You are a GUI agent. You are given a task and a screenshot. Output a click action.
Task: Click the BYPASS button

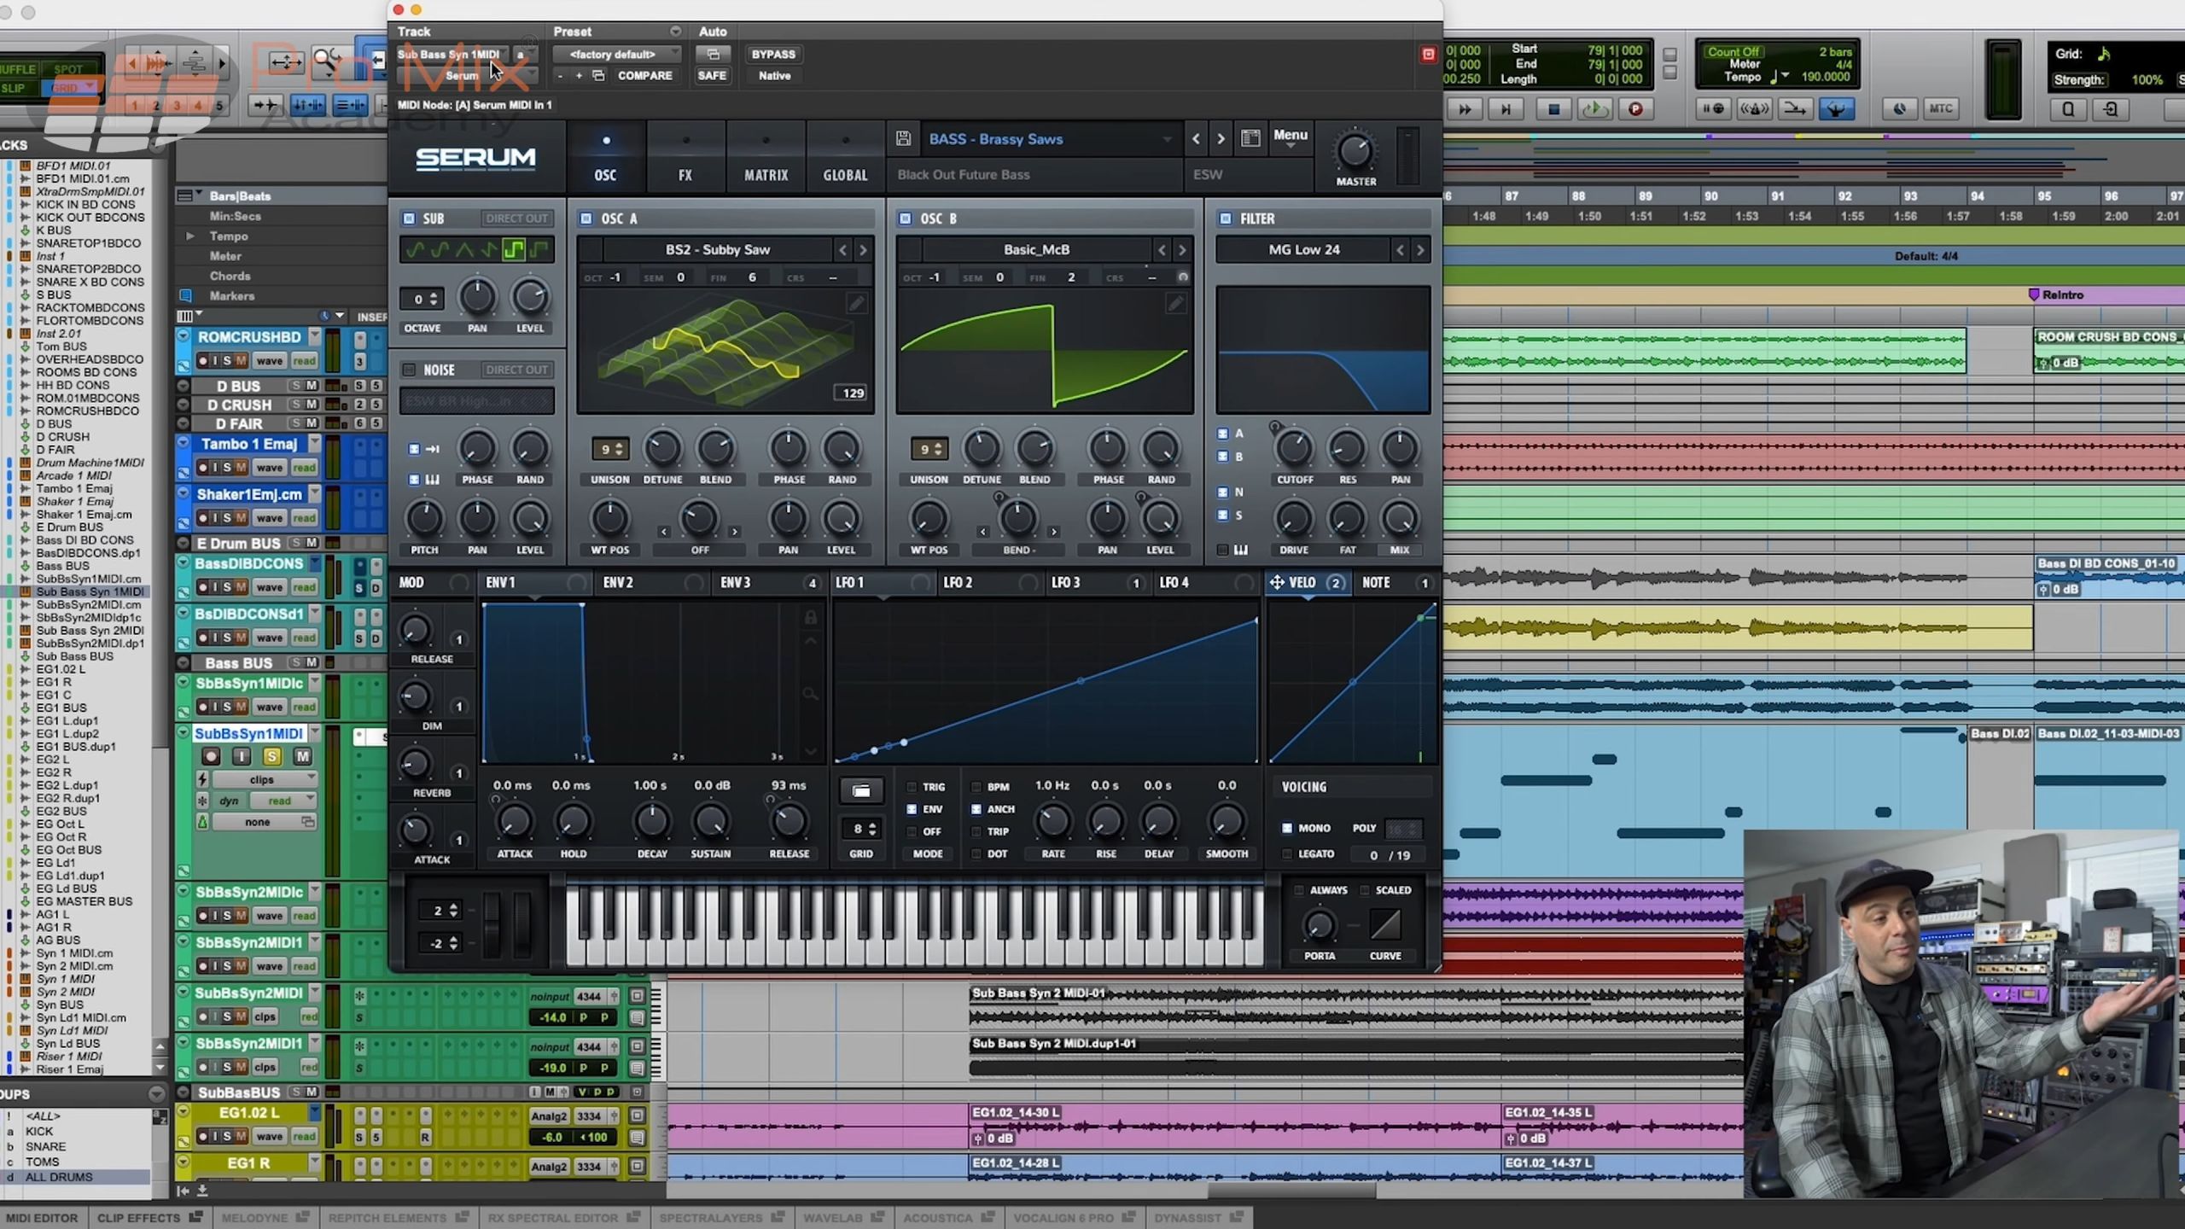pyautogui.click(x=773, y=54)
